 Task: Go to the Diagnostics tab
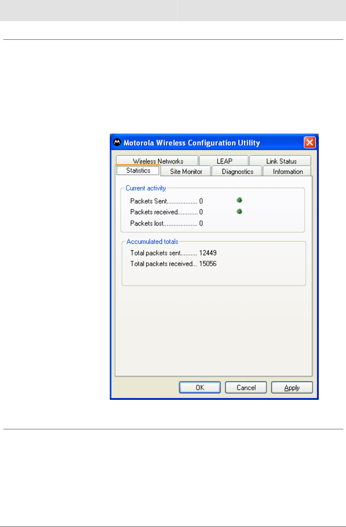[x=237, y=172]
